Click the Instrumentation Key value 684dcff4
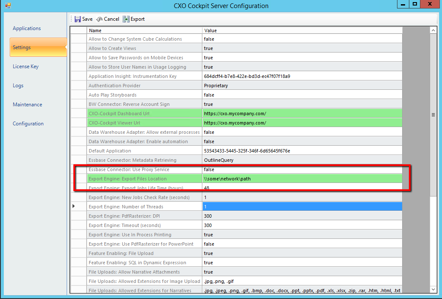This screenshot has height=299, width=442. pos(302,76)
